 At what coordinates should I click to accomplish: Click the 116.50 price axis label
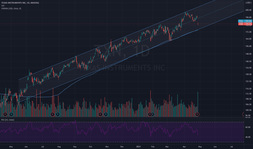click(248, 89)
